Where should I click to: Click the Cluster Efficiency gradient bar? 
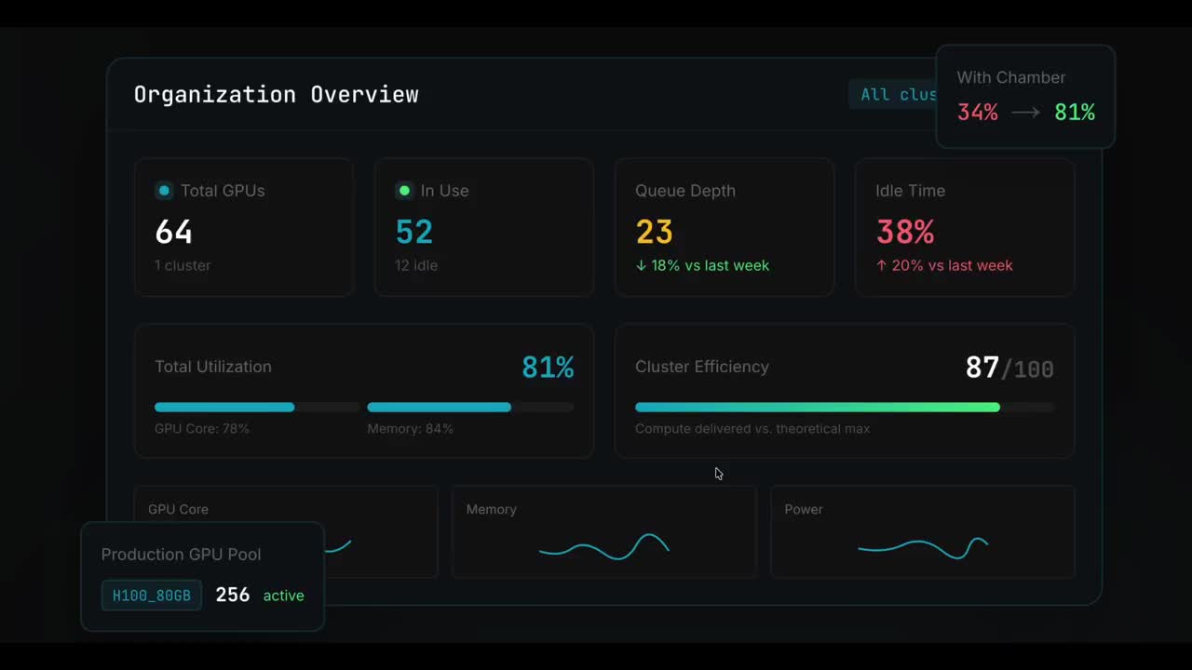[x=844, y=408]
